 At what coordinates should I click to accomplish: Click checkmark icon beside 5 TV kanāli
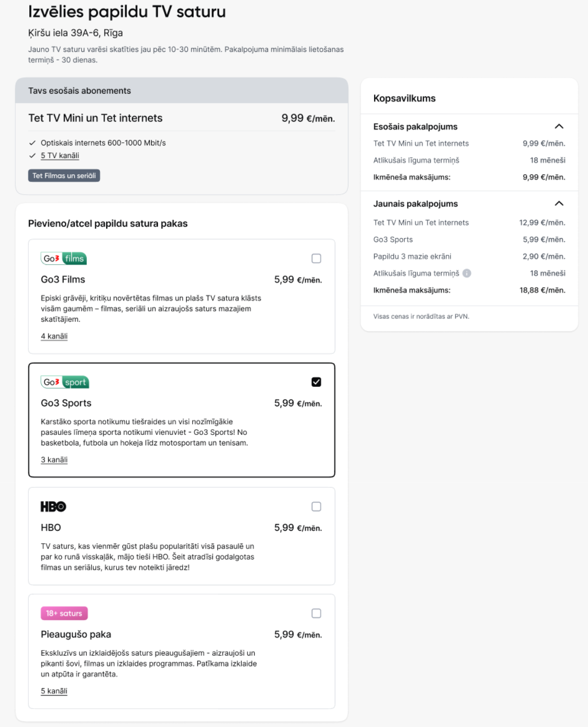pyautogui.click(x=32, y=155)
